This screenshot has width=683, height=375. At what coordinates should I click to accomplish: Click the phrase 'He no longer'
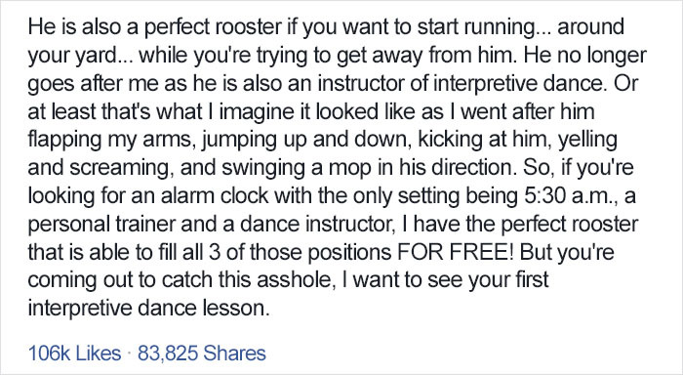585,55
